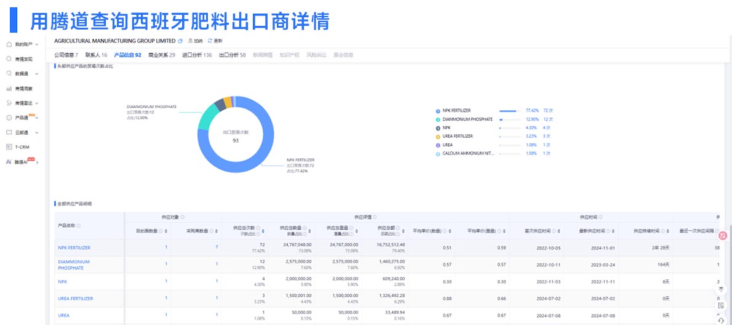Expand the 产品通 sidebar menu chevron
The image size is (732, 325).
pos(37,118)
